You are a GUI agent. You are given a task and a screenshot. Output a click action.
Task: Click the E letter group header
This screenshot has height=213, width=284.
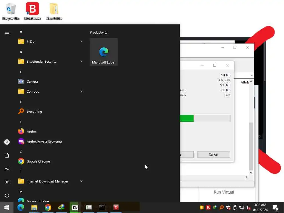[21, 102]
